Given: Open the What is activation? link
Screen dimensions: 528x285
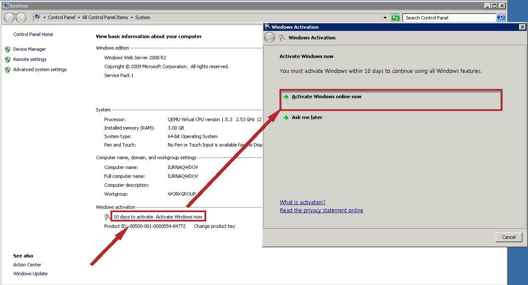Looking at the screenshot, I should click(x=302, y=202).
